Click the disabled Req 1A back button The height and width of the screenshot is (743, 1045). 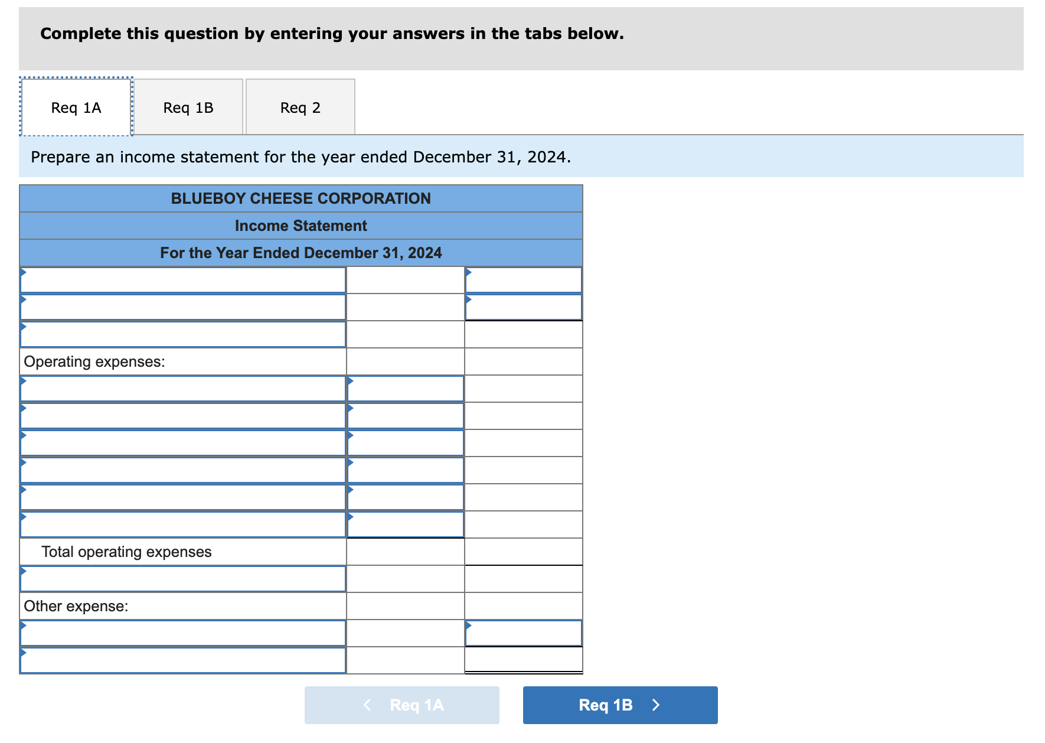tap(401, 705)
